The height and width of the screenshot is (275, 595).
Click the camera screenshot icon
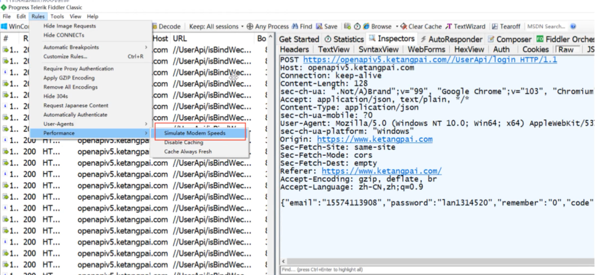pos(347,26)
